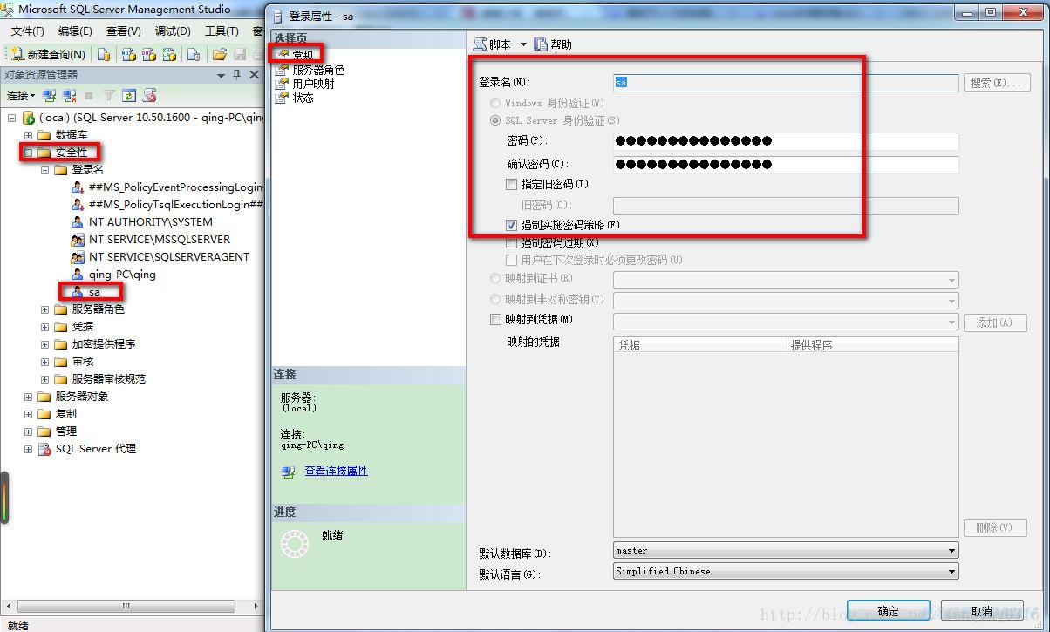Select the 映射到证书 radio button
The width and height of the screenshot is (1050, 632).
495,279
